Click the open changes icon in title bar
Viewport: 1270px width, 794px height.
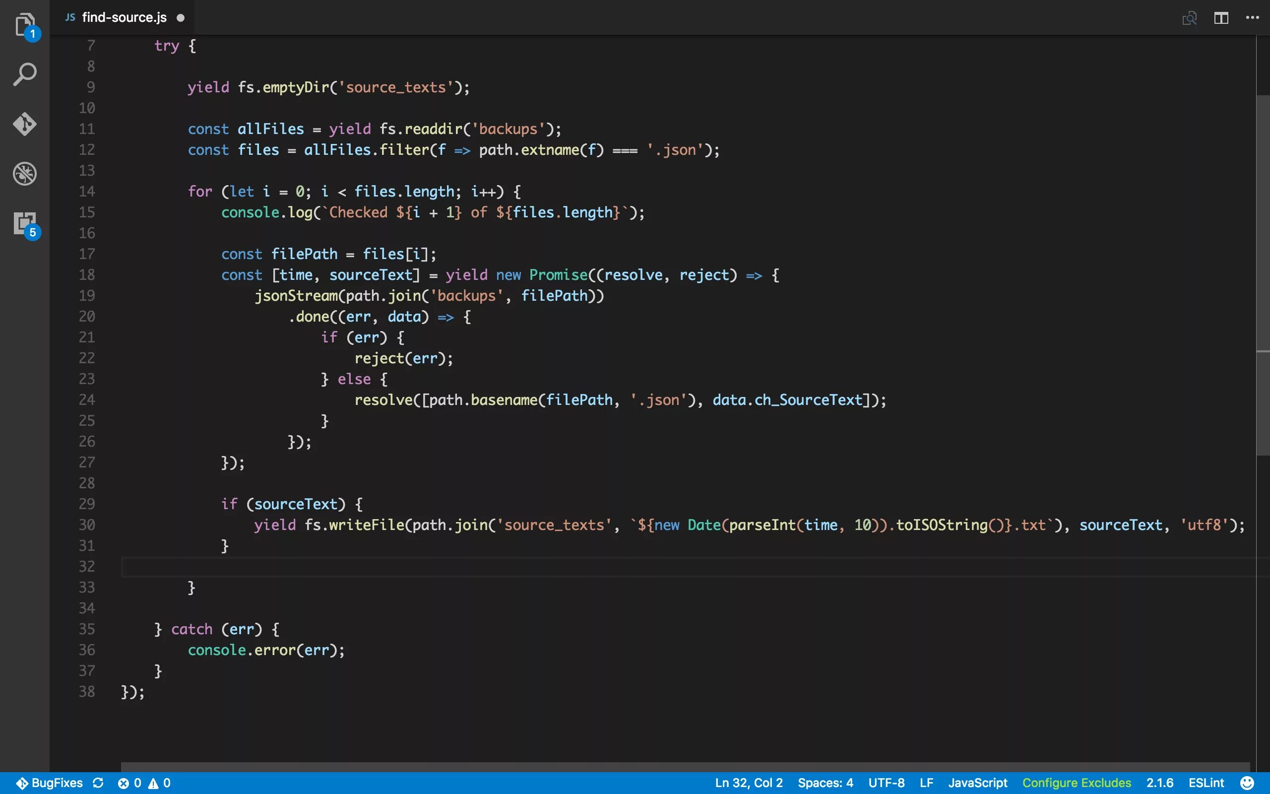(x=1189, y=18)
